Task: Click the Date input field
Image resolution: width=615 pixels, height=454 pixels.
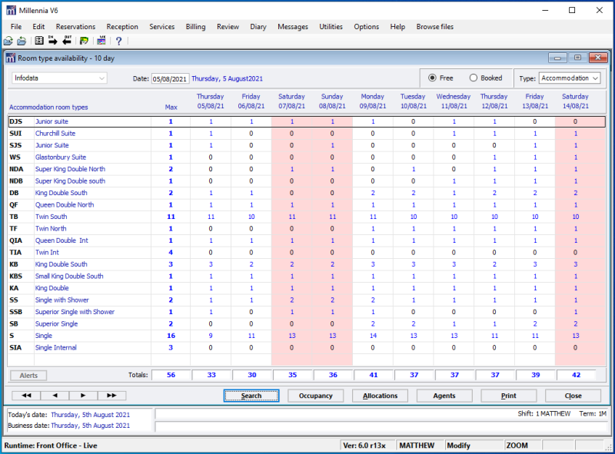Action: [170, 78]
